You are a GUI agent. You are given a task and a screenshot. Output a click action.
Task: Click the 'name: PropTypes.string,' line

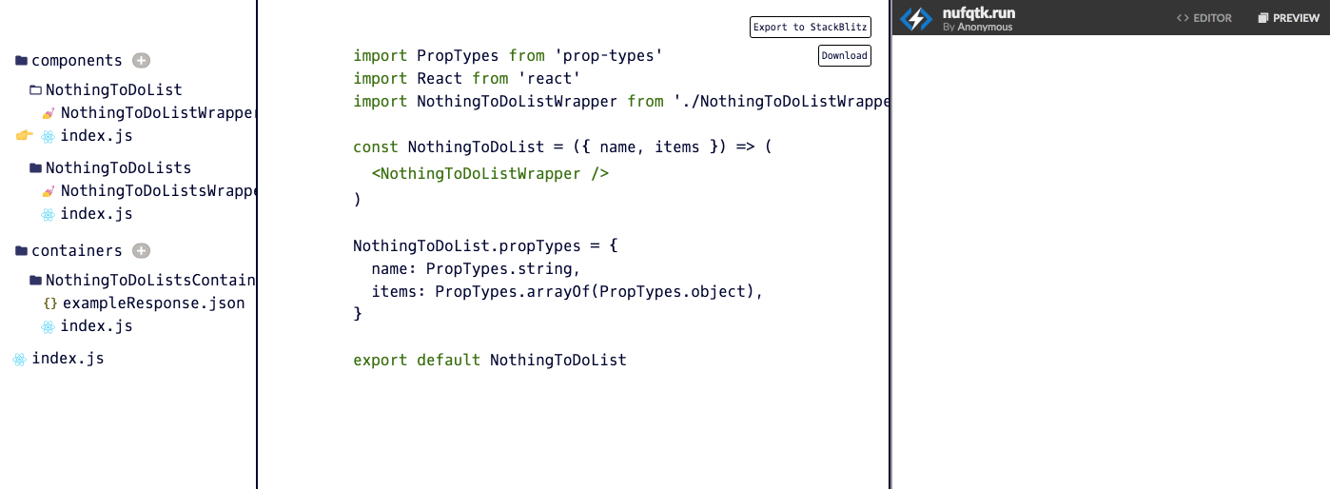pos(476,269)
